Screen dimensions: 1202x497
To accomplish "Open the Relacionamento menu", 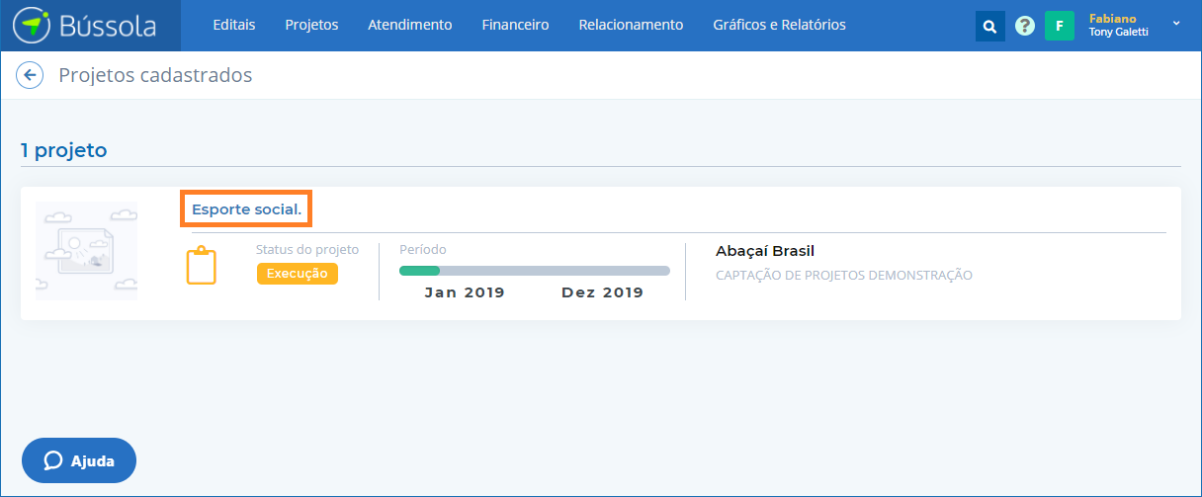I will (x=631, y=25).
